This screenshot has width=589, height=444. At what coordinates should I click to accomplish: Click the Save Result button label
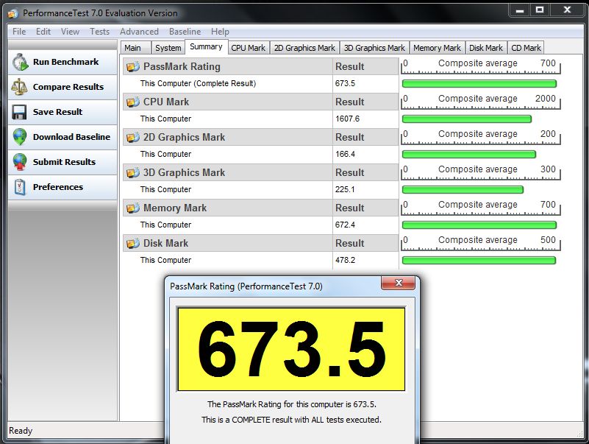tap(57, 112)
